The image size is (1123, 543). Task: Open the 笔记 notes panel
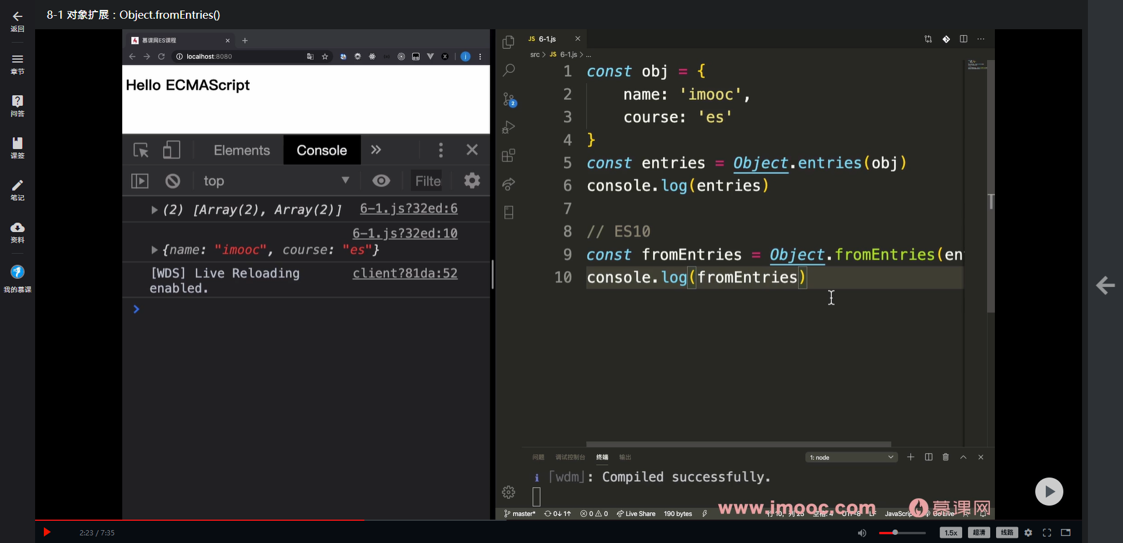pos(18,185)
